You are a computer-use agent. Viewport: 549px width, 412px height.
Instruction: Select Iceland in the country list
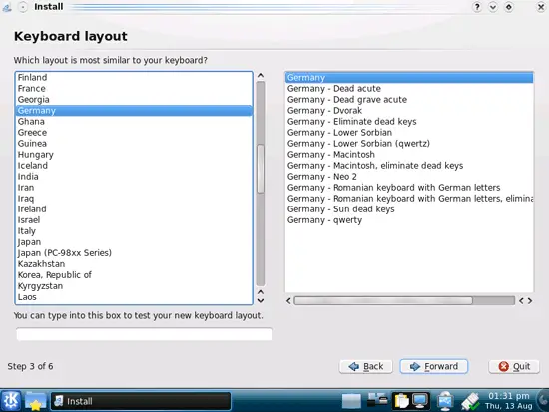pos(134,166)
